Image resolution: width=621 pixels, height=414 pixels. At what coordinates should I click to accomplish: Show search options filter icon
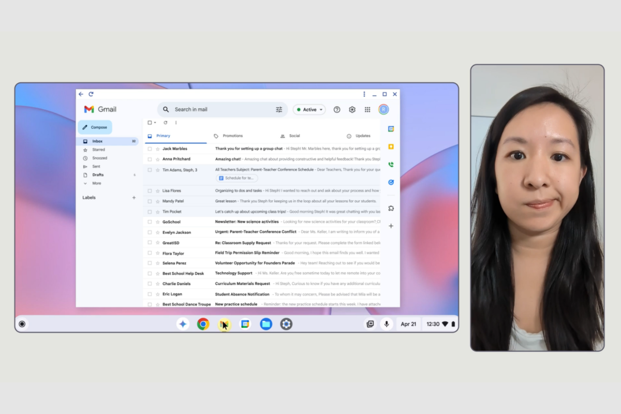coord(279,110)
